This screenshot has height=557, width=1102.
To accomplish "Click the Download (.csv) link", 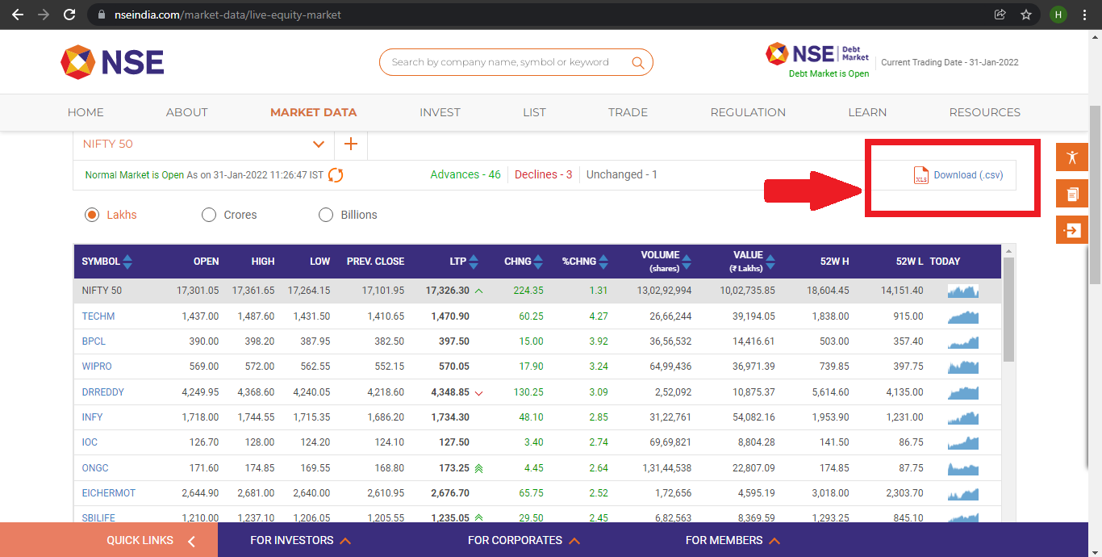I will pyautogui.click(x=968, y=175).
